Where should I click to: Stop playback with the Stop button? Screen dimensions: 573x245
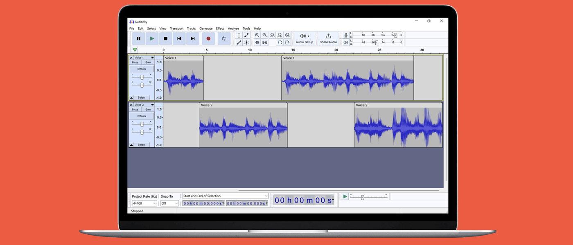(x=165, y=39)
